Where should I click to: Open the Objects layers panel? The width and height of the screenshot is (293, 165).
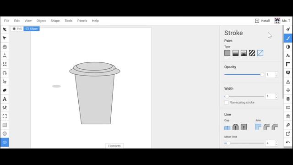[288, 99]
